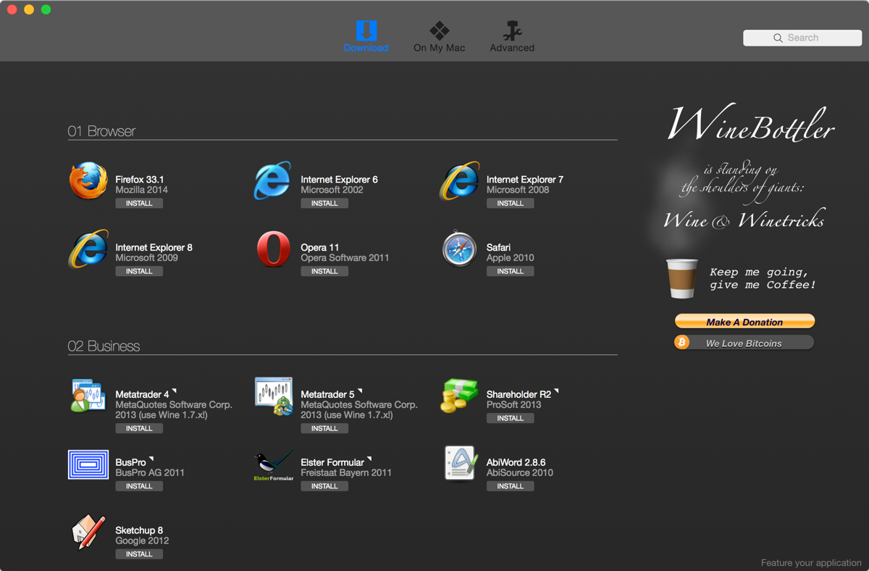Expand the Elster Formular info triangle
The width and height of the screenshot is (869, 571).
click(x=369, y=459)
